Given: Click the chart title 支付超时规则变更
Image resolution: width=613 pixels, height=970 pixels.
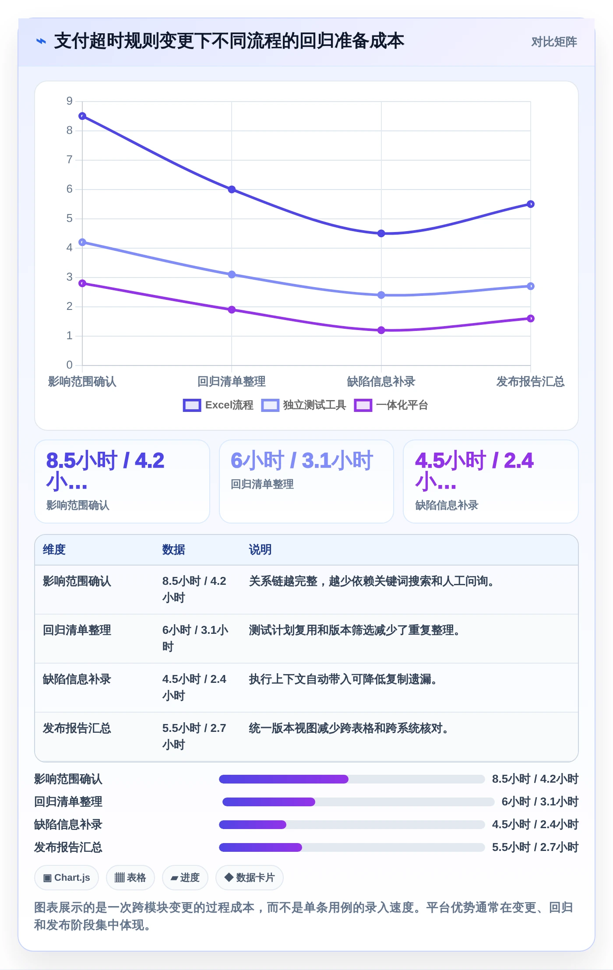Looking at the screenshot, I should [x=229, y=41].
